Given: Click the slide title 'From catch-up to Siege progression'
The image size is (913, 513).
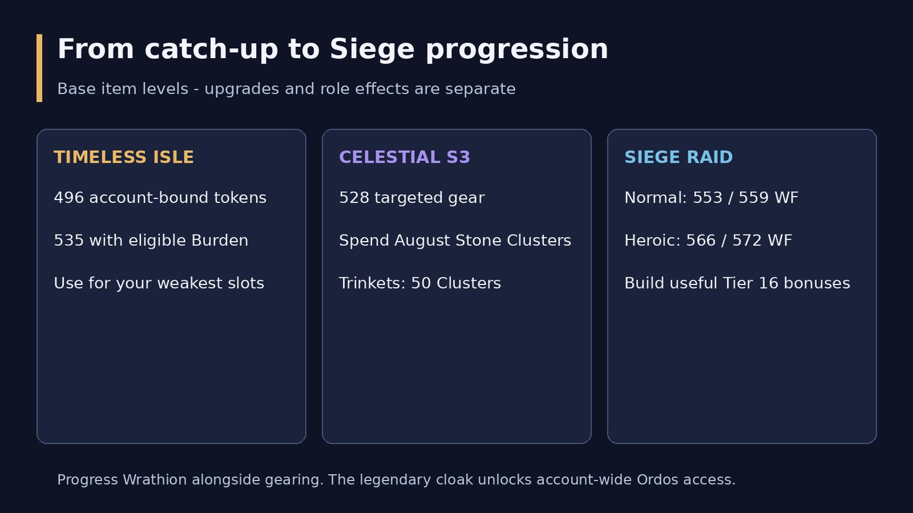Looking at the screenshot, I should 333,49.
